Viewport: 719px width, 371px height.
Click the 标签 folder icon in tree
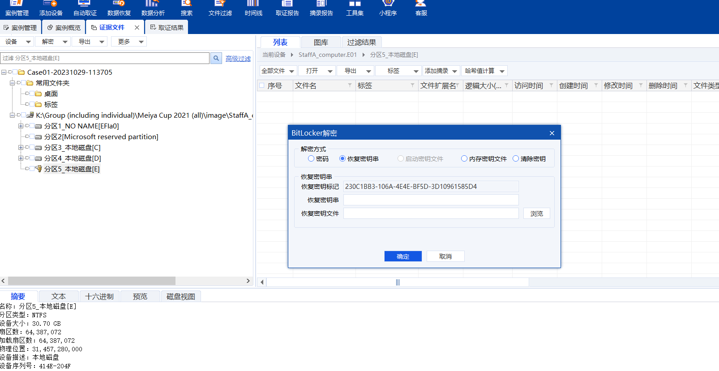(39, 104)
